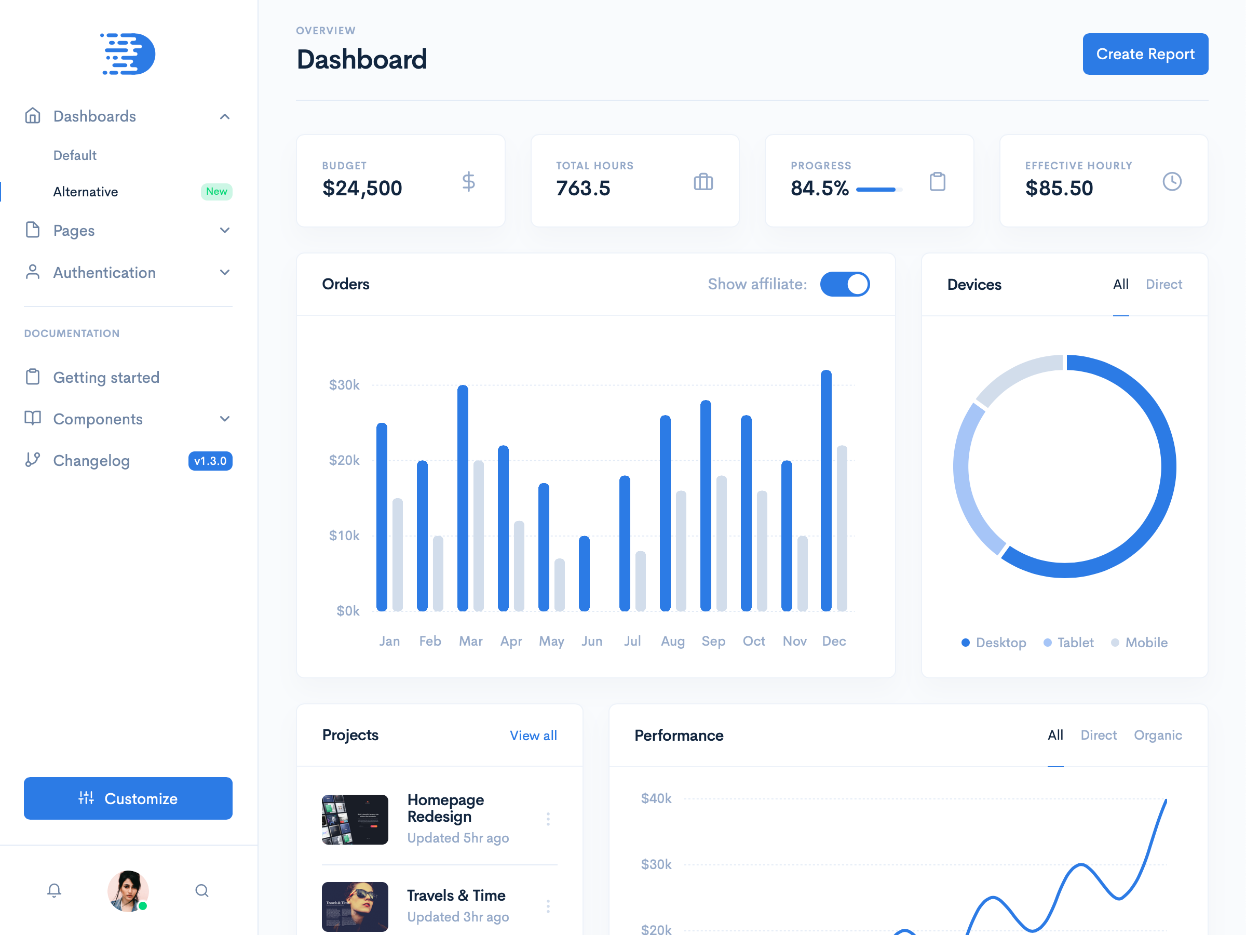This screenshot has width=1246, height=935.
Task: Click the Progress clipboard icon
Action: click(937, 182)
